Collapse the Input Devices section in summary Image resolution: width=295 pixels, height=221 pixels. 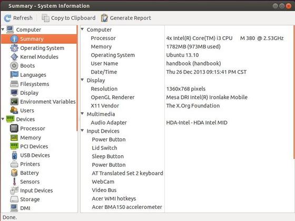click(x=82, y=130)
